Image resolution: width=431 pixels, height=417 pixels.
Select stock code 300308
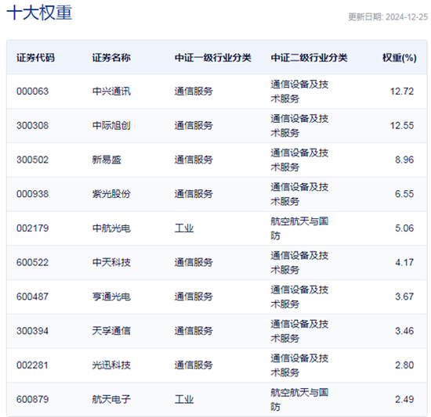click(x=32, y=125)
